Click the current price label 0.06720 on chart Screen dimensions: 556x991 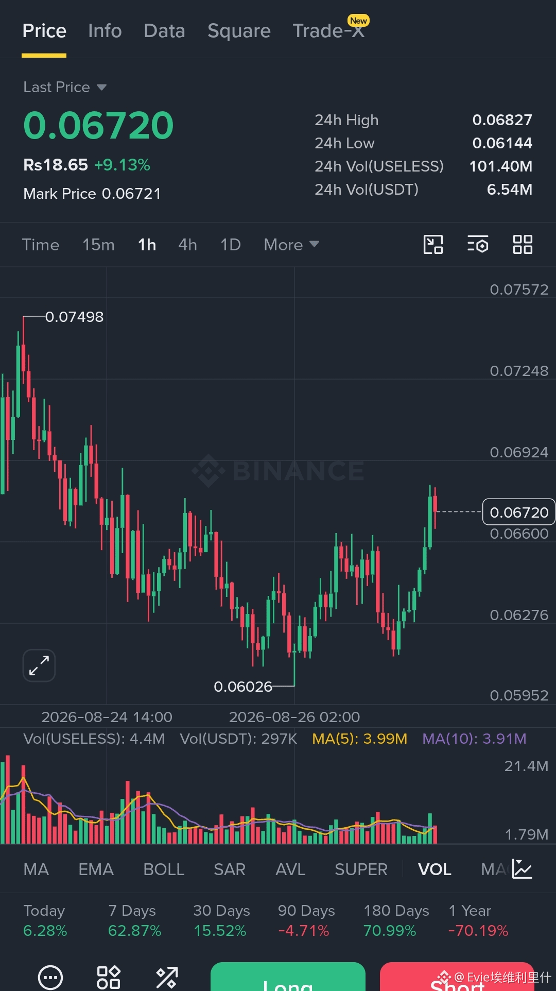pos(519,512)
